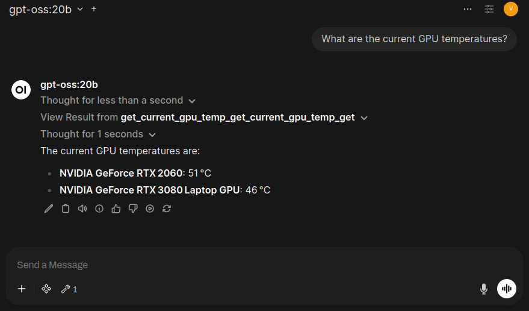This screenshot has height=311, width=529.
Task: Expand "Thought for 1 seconds" section
Action: pos(98,134)
